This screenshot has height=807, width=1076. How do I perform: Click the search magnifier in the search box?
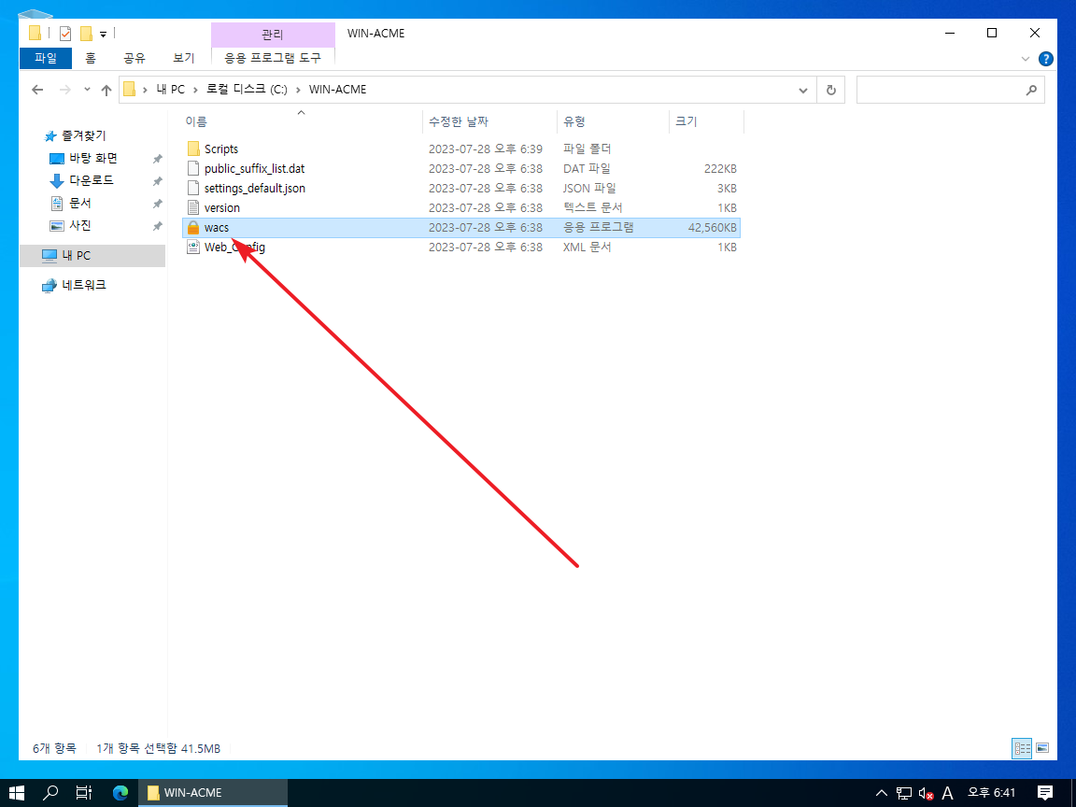click(x=1031, y=90)
